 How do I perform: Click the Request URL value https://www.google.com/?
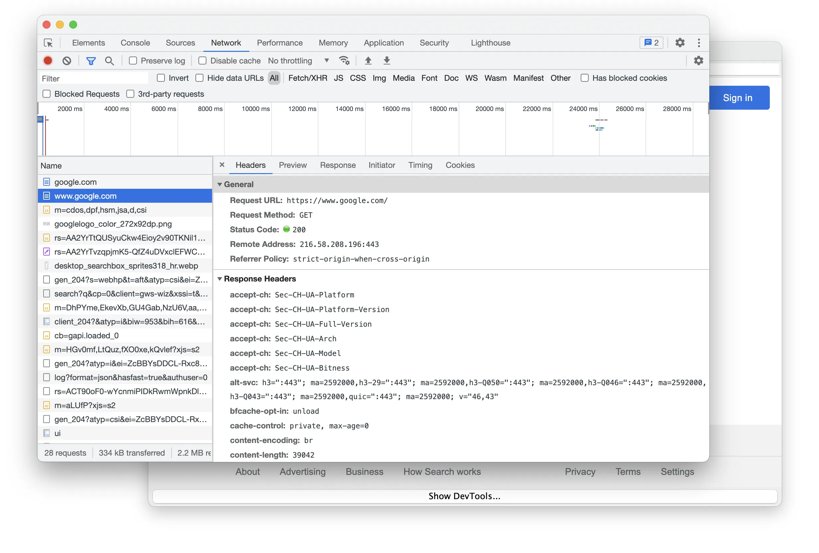[337, 200]
